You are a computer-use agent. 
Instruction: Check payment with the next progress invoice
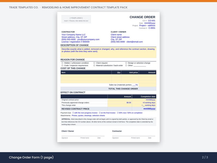pos(73,113)
